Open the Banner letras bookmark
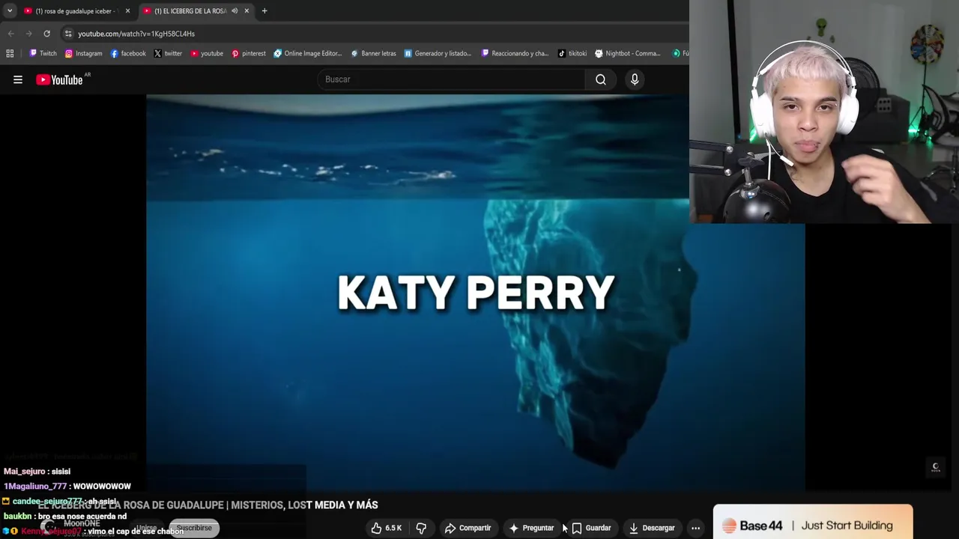959x539 pixels. (x=373, y=53)
